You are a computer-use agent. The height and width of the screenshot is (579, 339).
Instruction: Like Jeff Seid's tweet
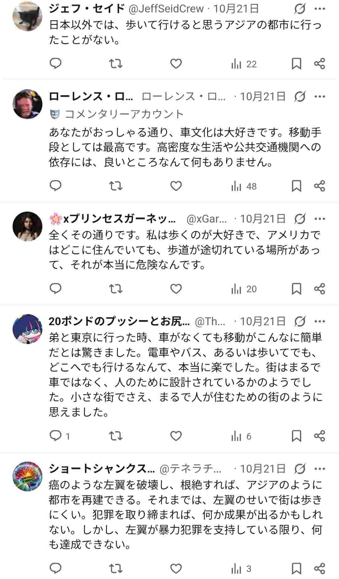point(176,64)
